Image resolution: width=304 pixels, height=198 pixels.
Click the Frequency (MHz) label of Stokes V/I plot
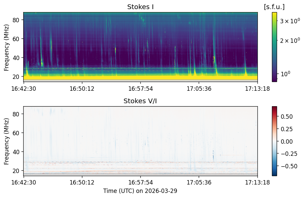(x=6, y=141)
